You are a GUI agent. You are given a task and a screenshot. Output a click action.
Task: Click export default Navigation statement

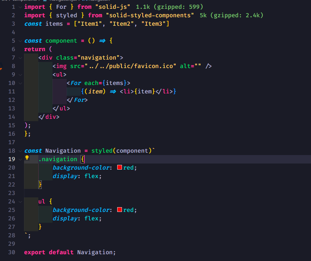(70, 252)
